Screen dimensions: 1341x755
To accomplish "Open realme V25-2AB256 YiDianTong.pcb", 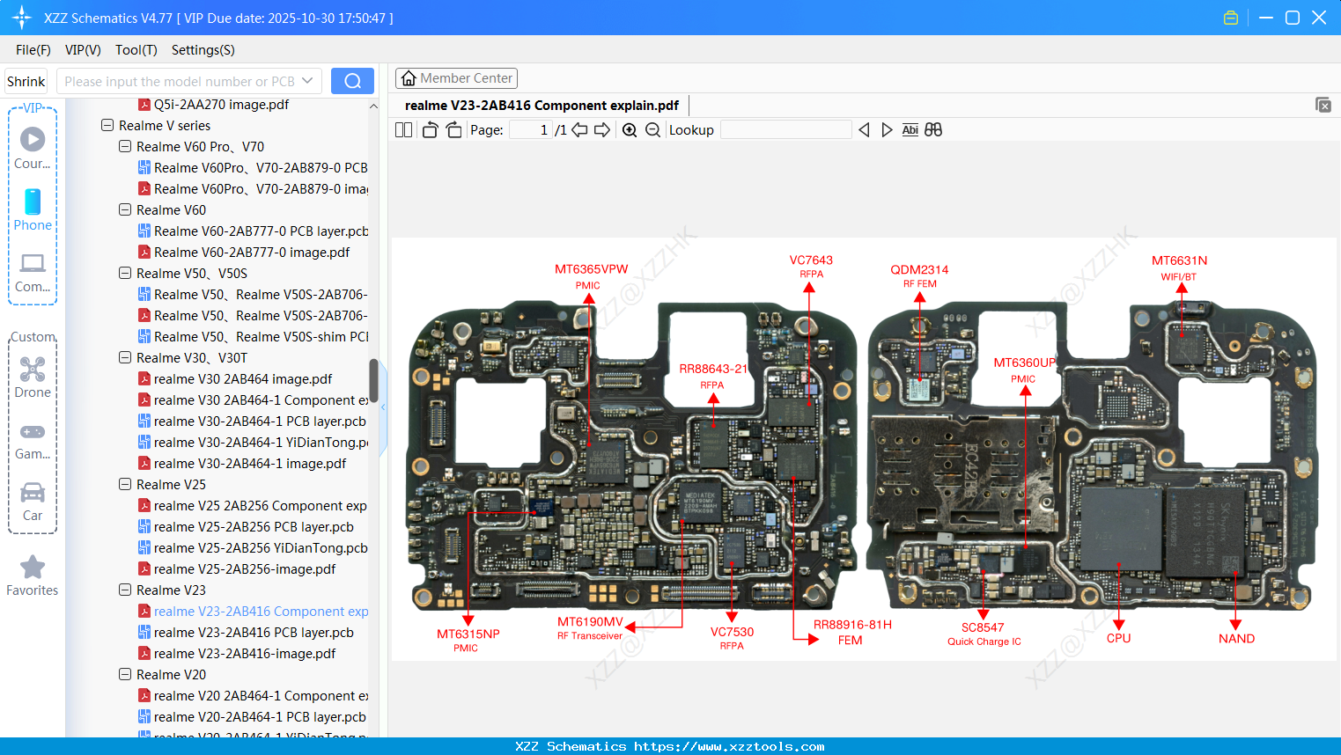I will (x=253, y=548).
